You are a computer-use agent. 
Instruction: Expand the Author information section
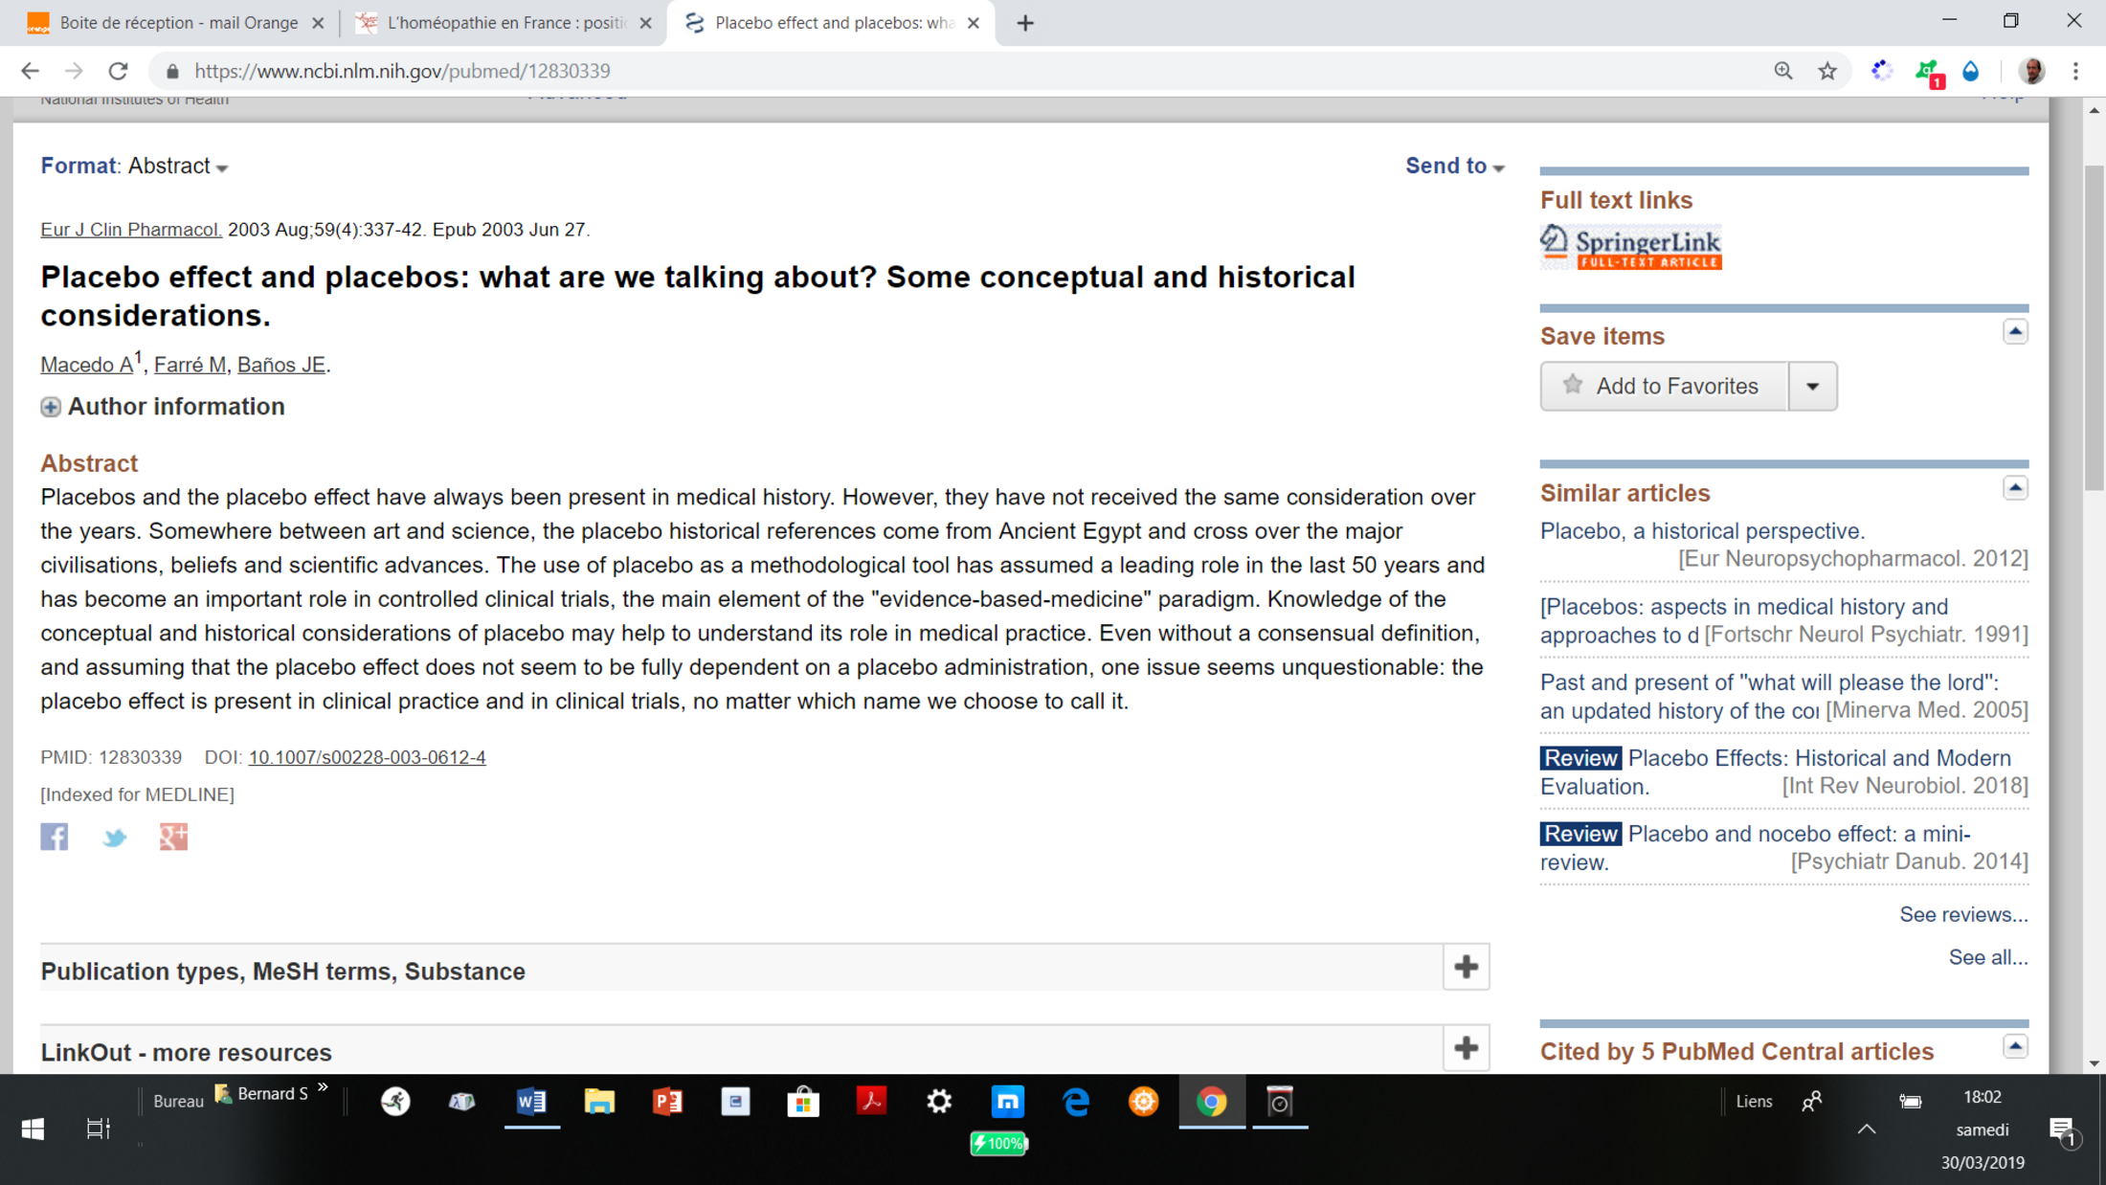coord(51,407)
